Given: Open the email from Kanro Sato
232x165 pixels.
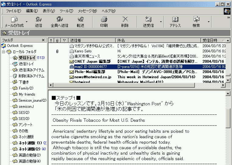Looking at the screenshot, I should click(x=83, y=51).
